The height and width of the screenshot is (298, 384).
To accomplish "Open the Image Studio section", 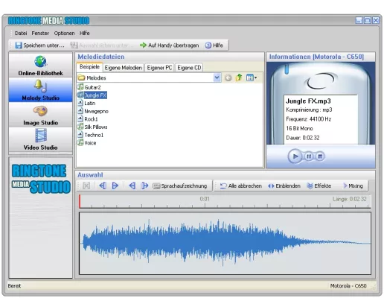I will pyautogui.click(x=40, y=115).
